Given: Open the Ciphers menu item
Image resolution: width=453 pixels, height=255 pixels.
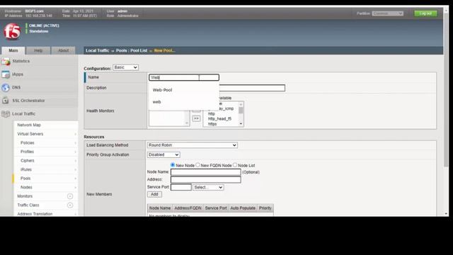Looking at the screenshot, I should pos(27,161).
